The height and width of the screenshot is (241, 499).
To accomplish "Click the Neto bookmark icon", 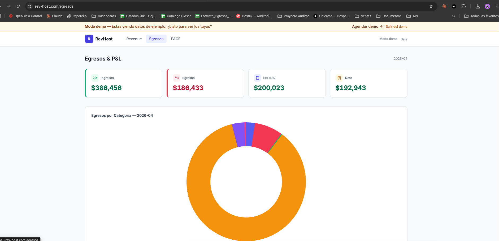I will (339, 78).
